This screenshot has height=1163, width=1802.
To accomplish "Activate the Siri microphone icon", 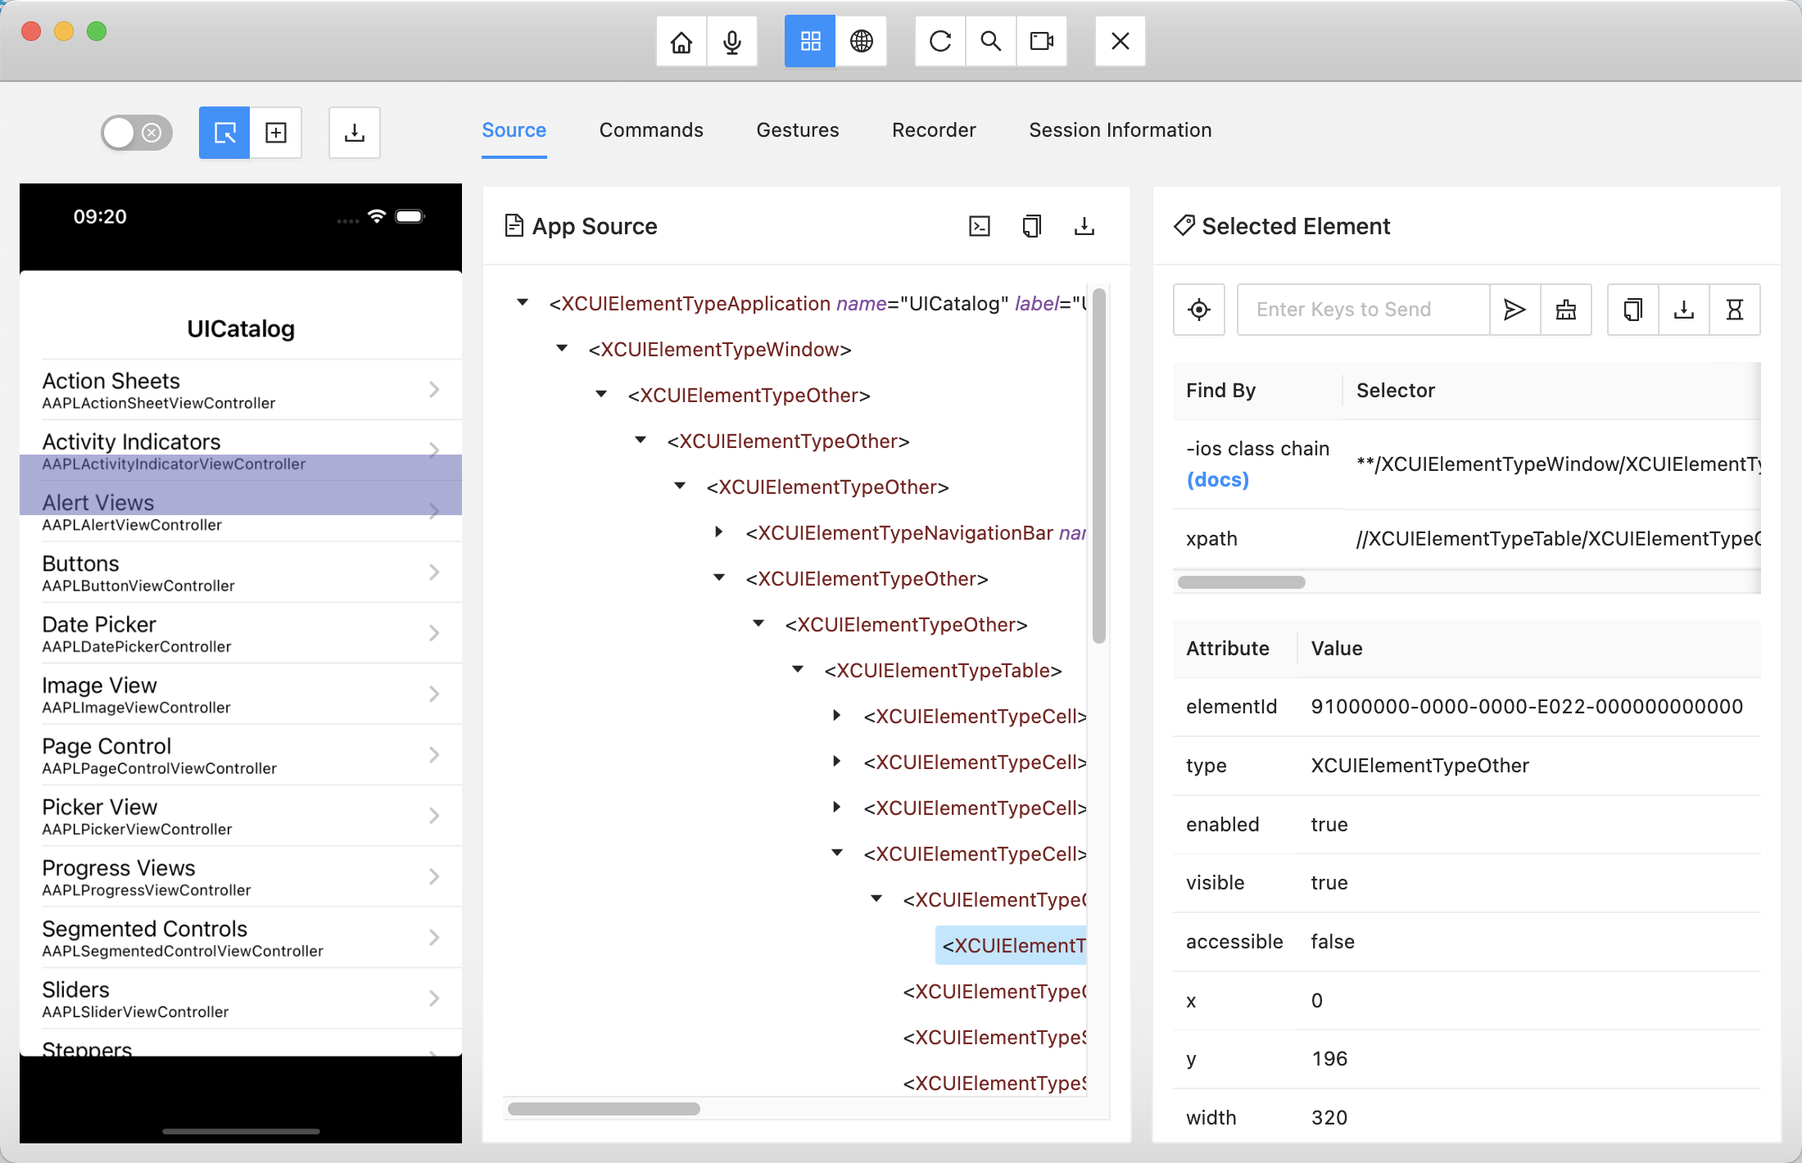I will [x=731, y=41].
